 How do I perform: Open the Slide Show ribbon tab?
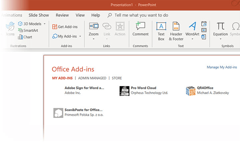coord(39,15)
